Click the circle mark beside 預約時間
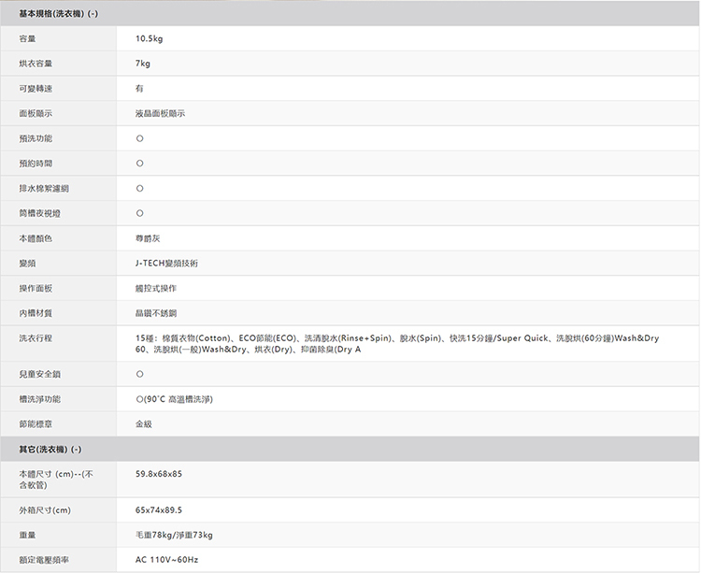 pyautogui.click(x=139, y=164)
